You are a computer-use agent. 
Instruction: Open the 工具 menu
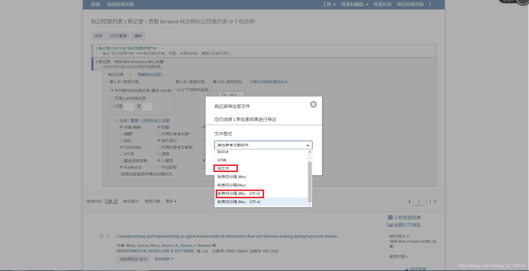point(329,4)
